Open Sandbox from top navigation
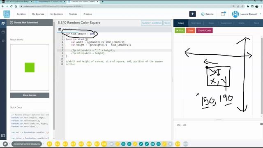The width and height of the screenshot is (263, 148). pyautogui.click(x=21, y=14)
